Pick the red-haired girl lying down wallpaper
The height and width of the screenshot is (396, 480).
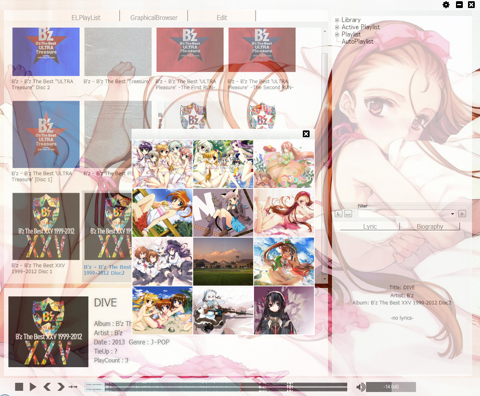(x=284, y=213)
